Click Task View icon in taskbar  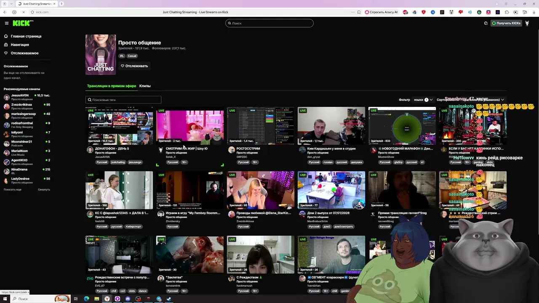click(x=76, y=299)
